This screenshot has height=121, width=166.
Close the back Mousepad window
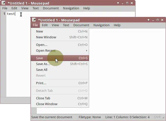tap(132, 3)
